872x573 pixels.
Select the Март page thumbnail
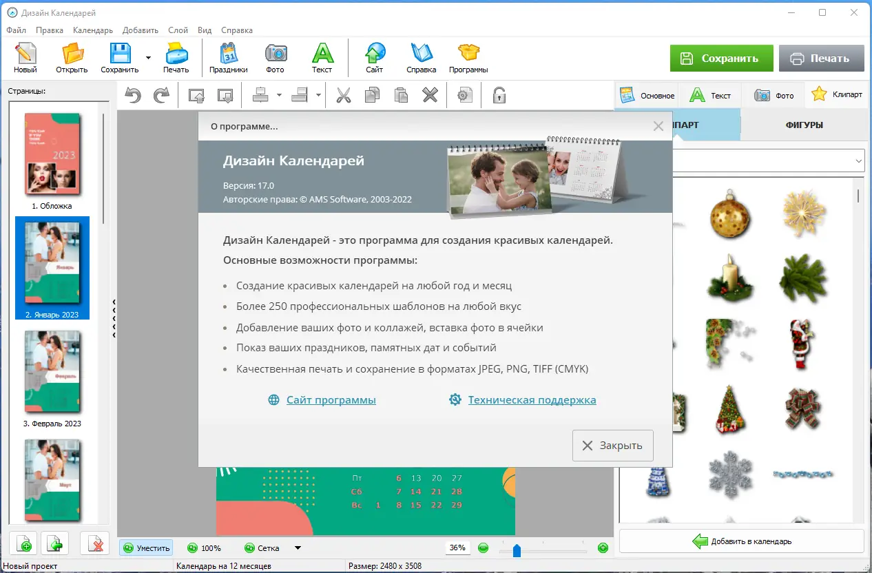(52, 482)
